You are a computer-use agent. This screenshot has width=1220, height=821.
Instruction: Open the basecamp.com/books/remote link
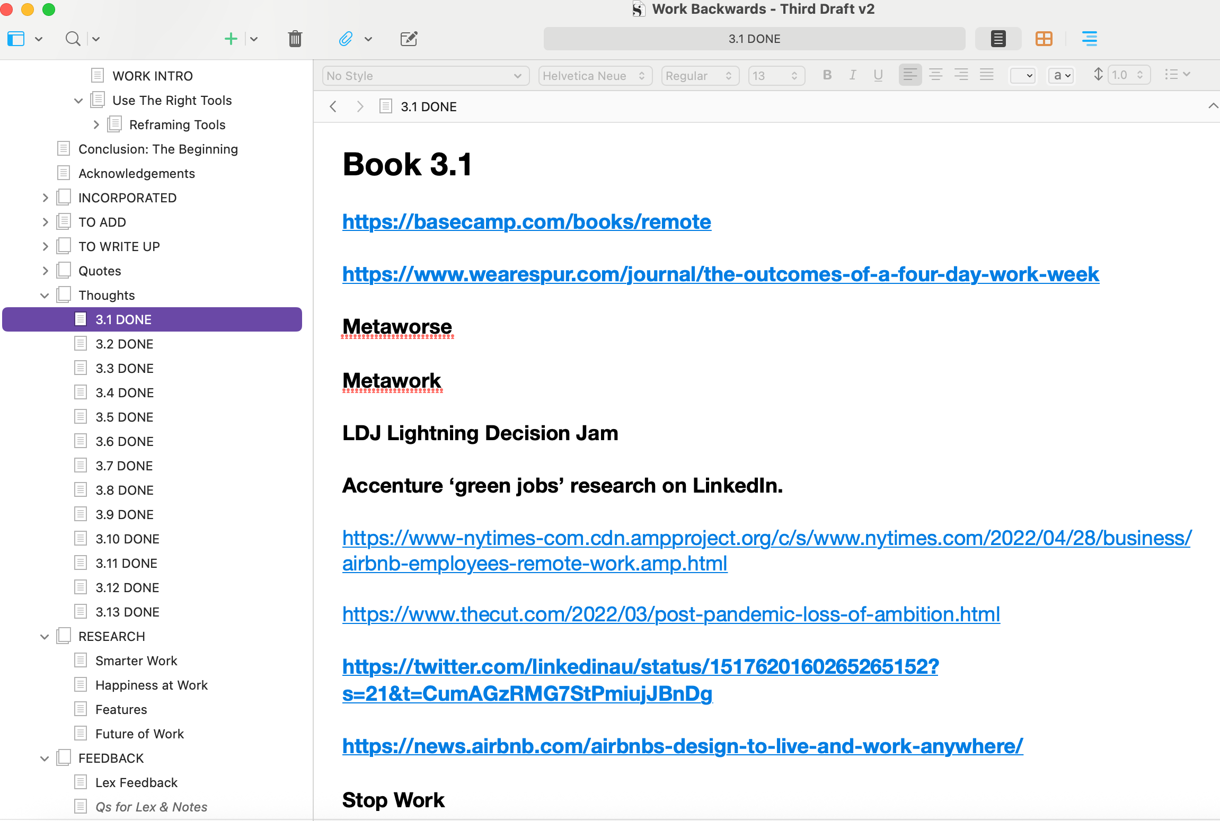coord(526,222)
